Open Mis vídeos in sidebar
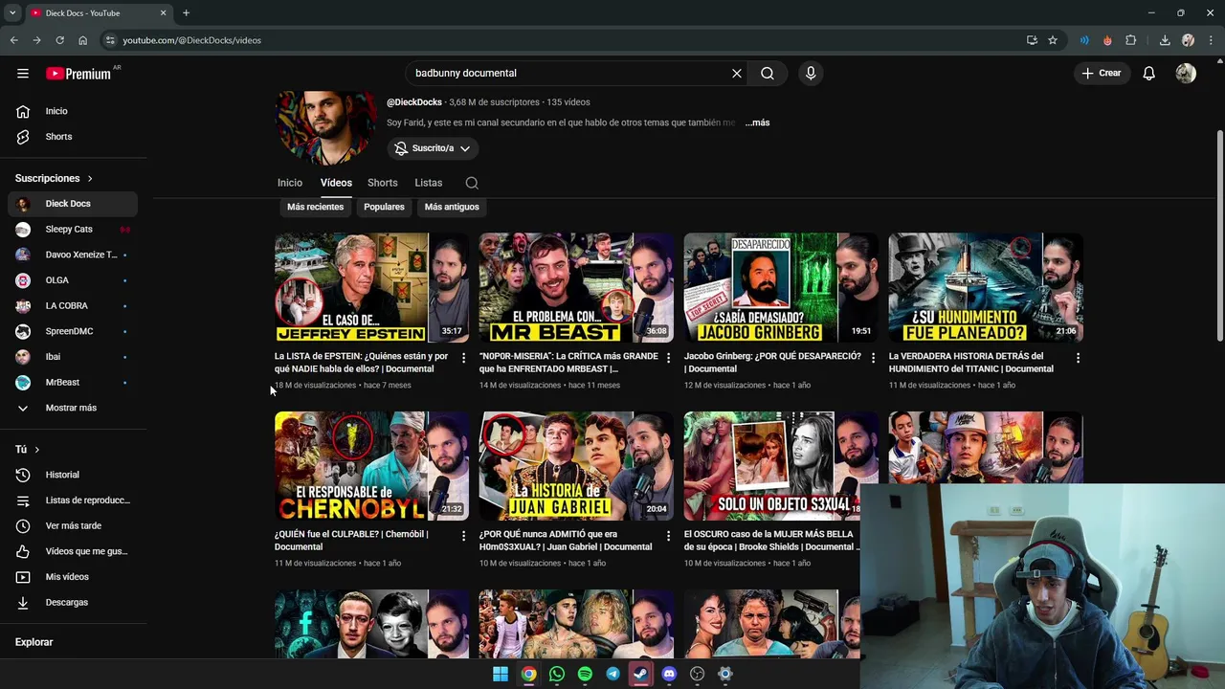The image size is (1225, 689). (x=73, y=577)
